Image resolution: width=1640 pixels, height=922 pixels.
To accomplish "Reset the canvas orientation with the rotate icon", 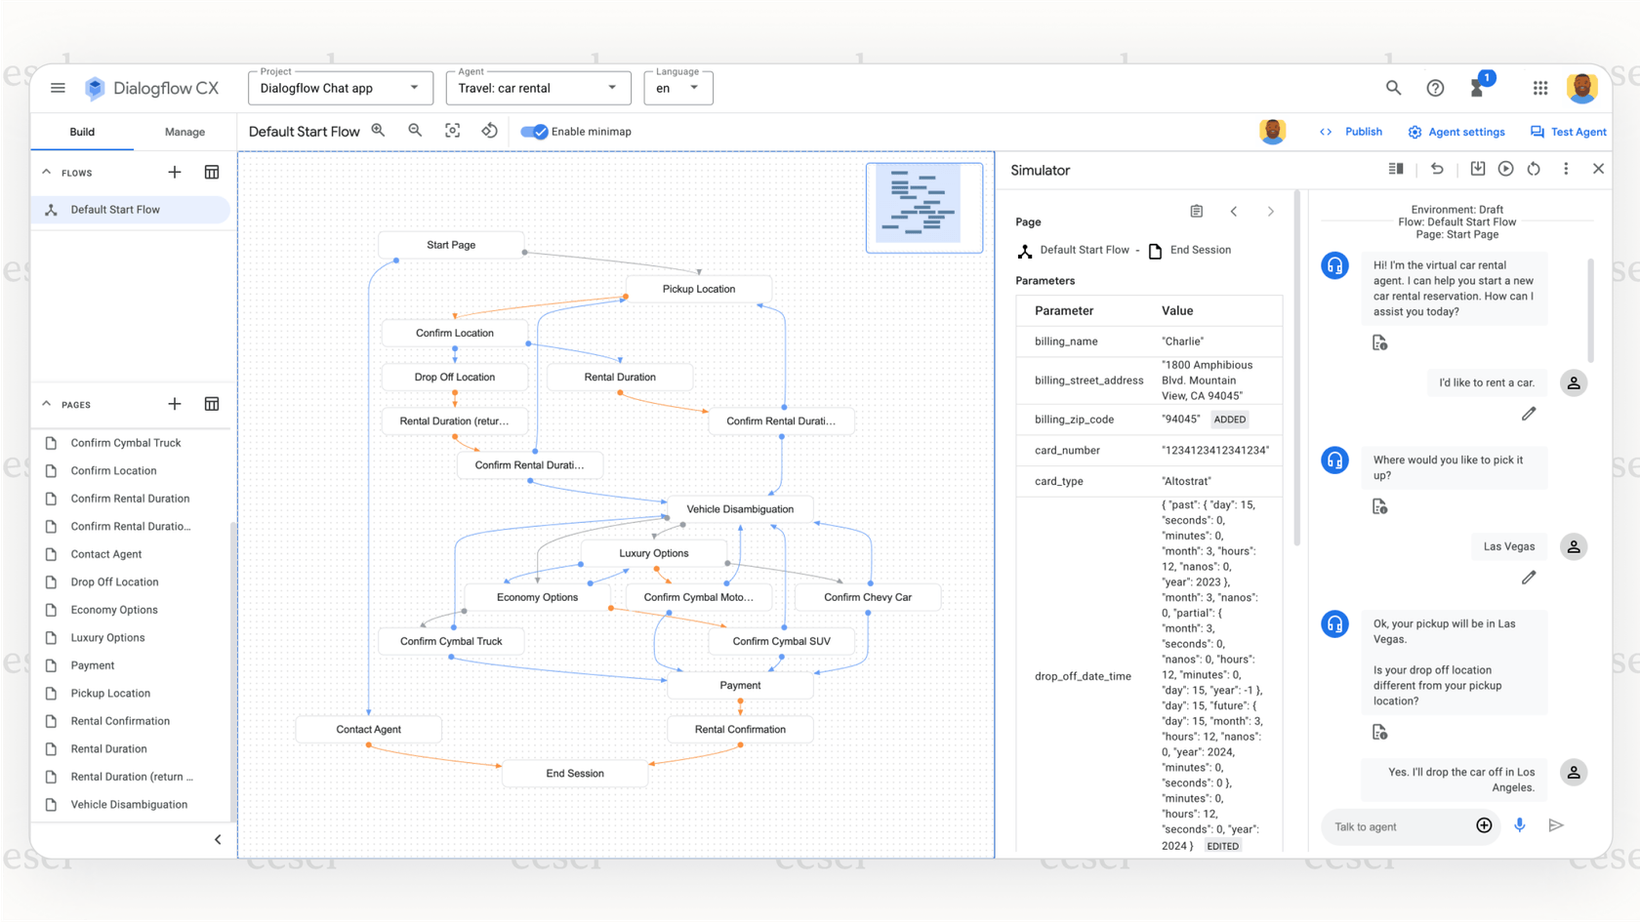I will click(x=489, y=130).
